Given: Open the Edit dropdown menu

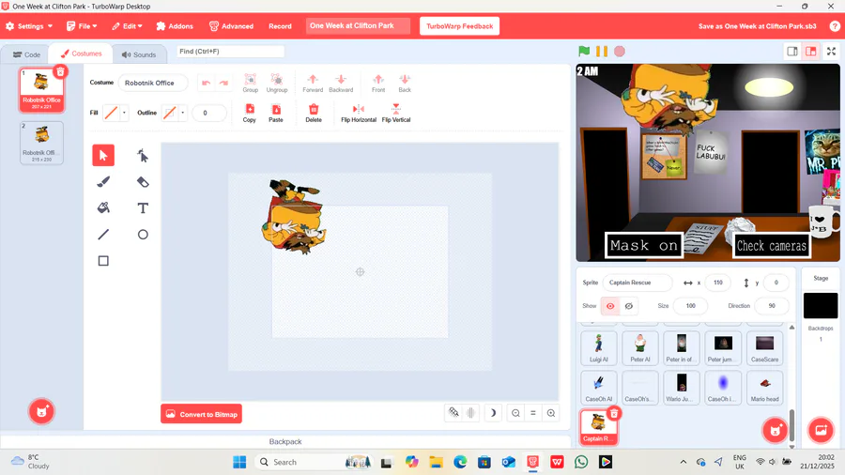Looking at the screenshot, I should point(127,26).
